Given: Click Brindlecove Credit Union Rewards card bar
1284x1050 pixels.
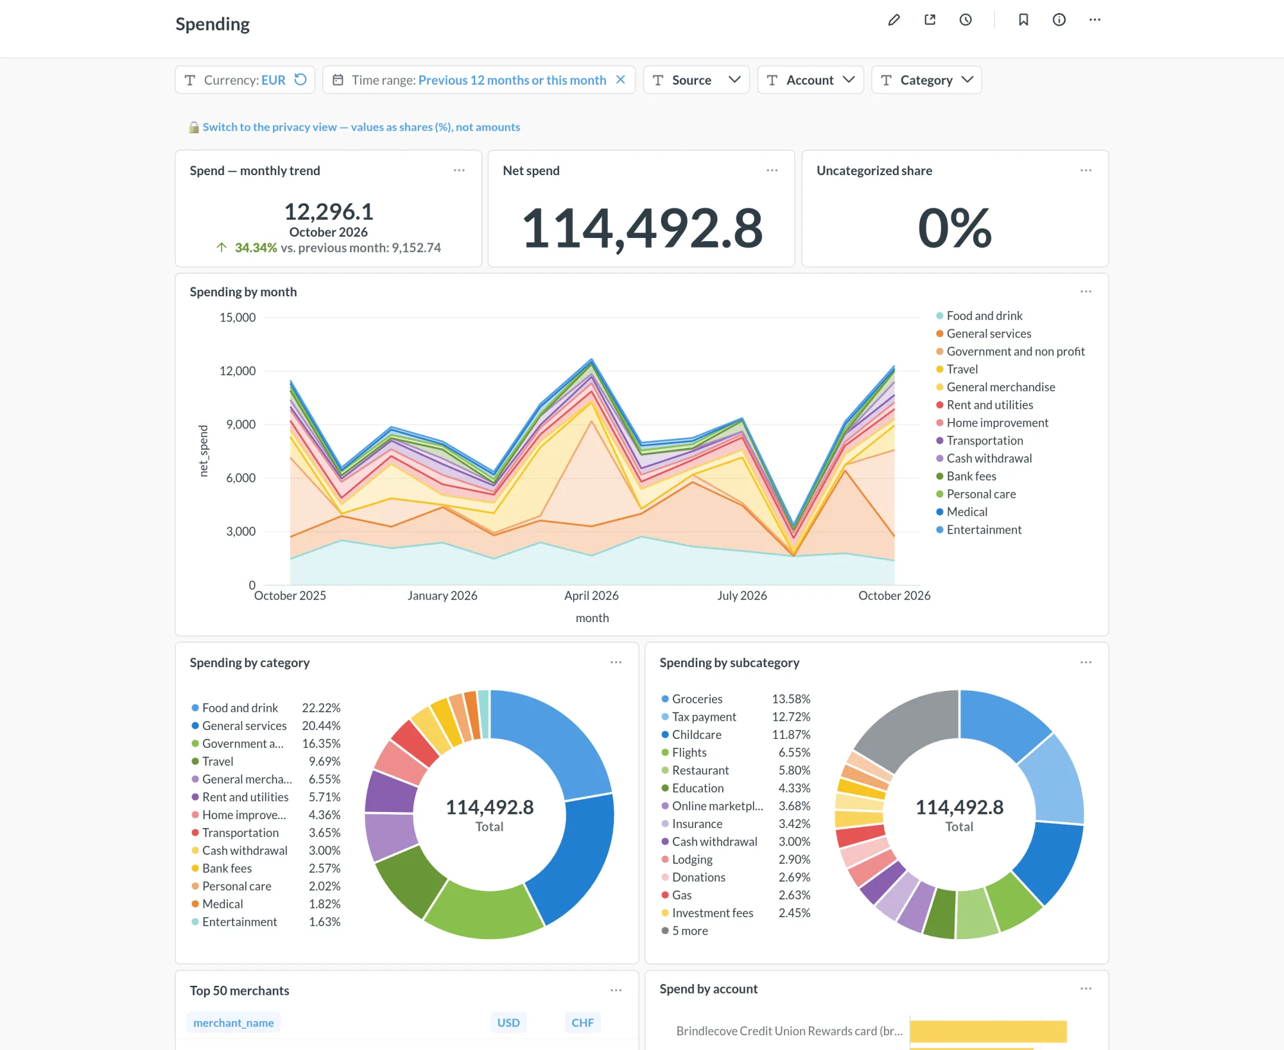Looking at the screenshot, I should (988, 1031).
